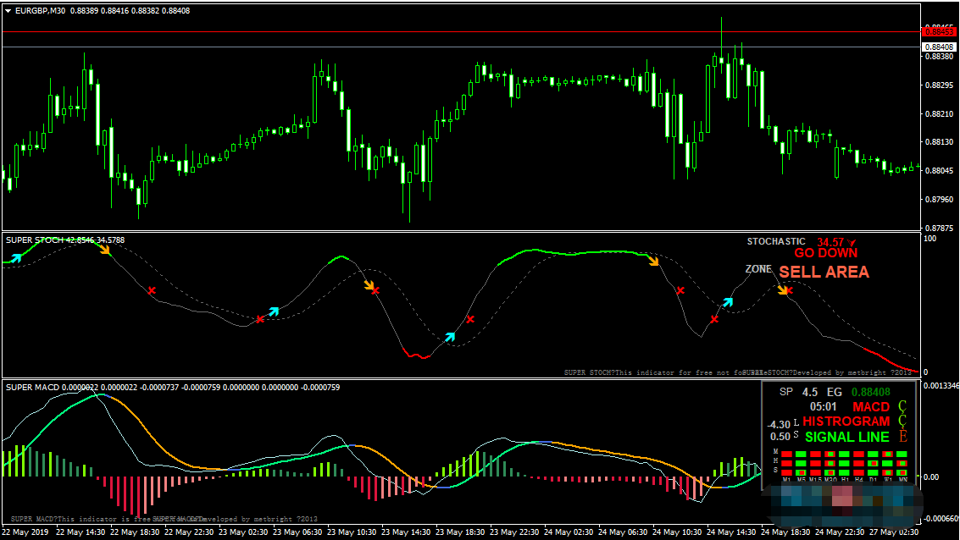Click the cyan arrow just left of ZONE label
The image size is (960, 540).
728,301
